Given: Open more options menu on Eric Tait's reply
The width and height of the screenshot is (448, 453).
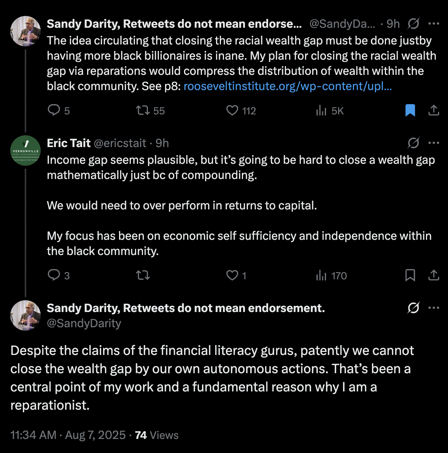Looking at the screenshot, I should point(434,143).
